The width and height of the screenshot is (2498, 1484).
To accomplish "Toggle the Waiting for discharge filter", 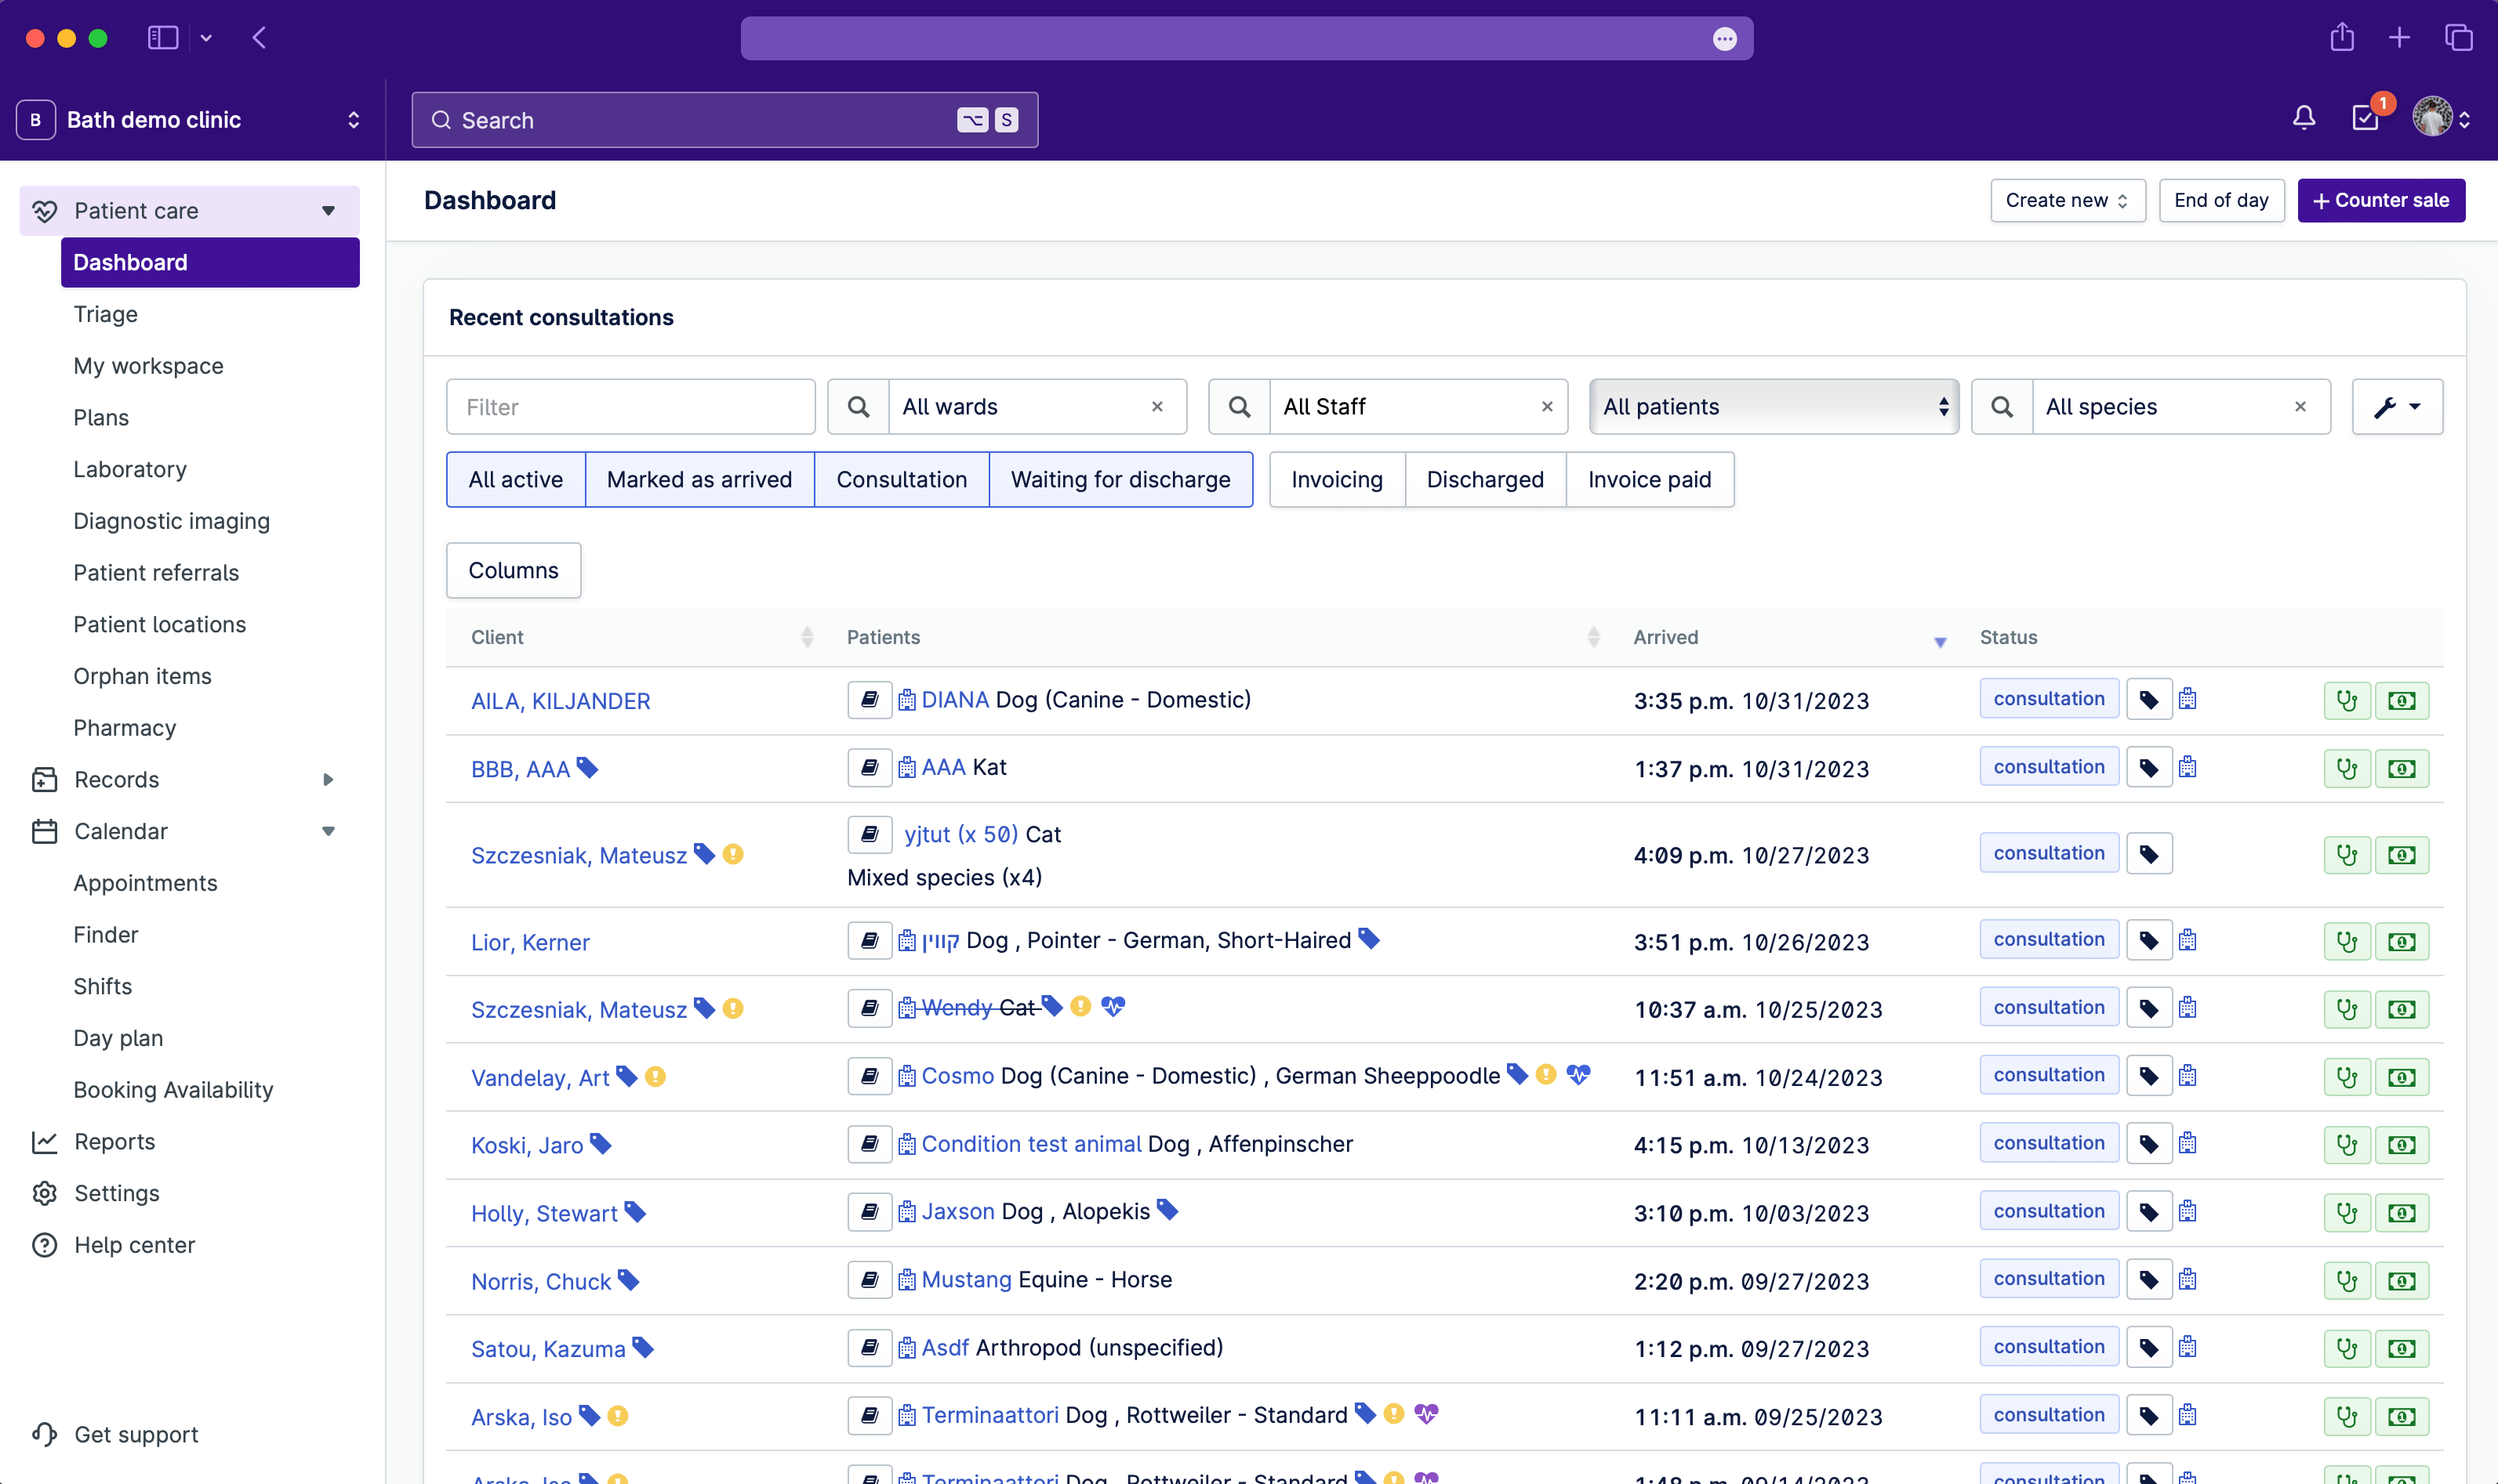I will [x=1120, y=479].
